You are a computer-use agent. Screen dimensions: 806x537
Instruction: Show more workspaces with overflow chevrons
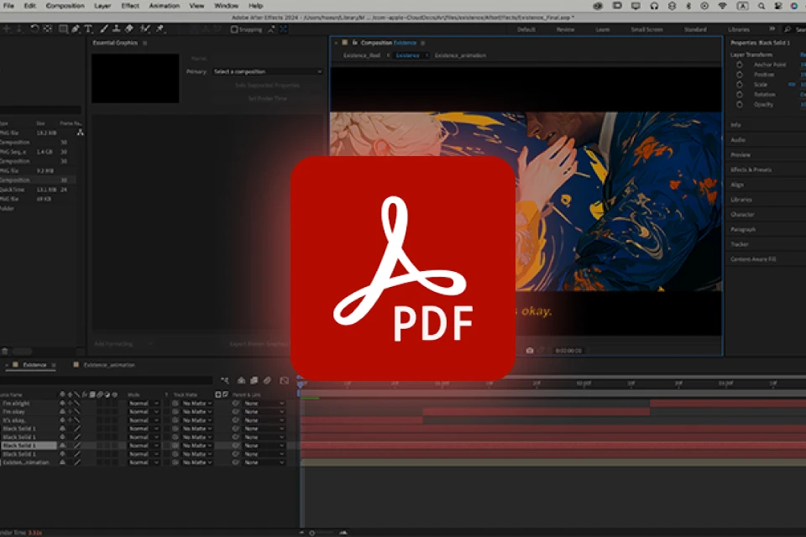(x=772, y=29)
